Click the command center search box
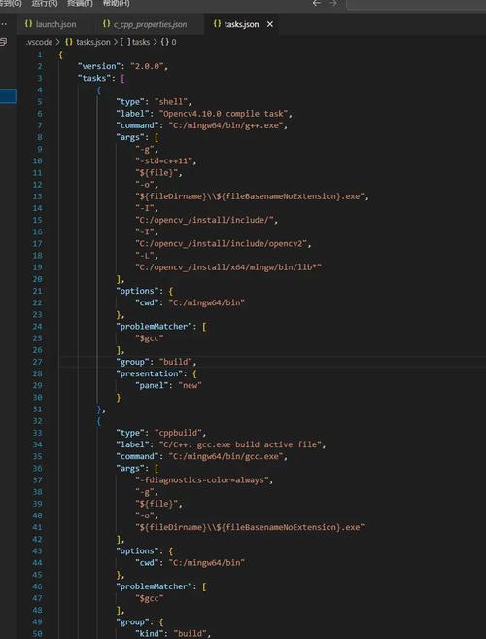The width and height of the screenshot is (486, 639). point(416,4)
